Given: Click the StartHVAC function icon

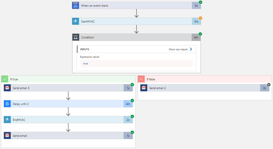Looking at the screenshot, I should coord(75,21).
